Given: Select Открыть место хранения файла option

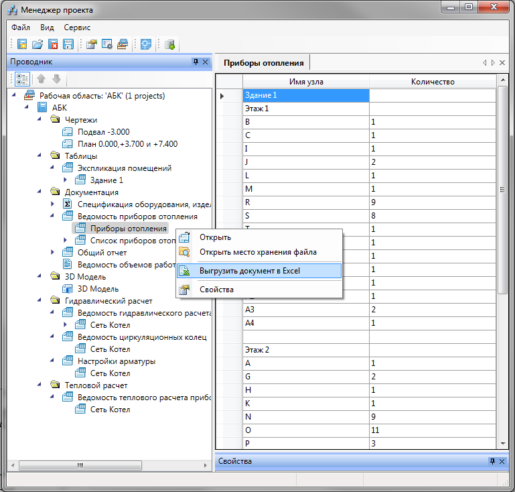Looking at the screenshot, I should [259, 252].
